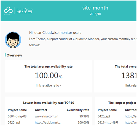Click 0420_api in the longest project table

(104, 116)
